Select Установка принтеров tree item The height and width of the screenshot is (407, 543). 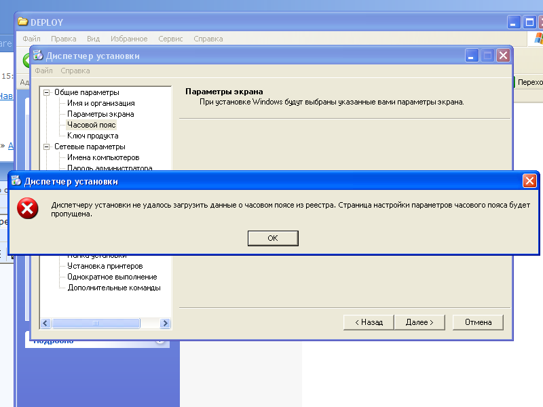[105, 266]
